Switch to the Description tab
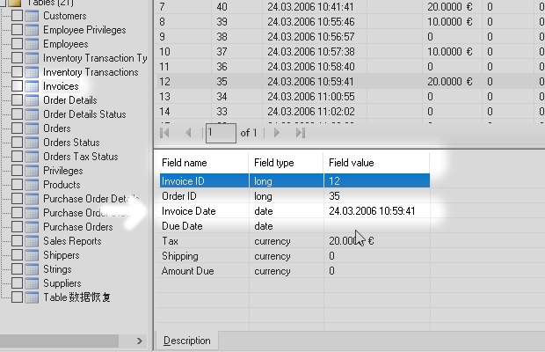 point(187,341)
